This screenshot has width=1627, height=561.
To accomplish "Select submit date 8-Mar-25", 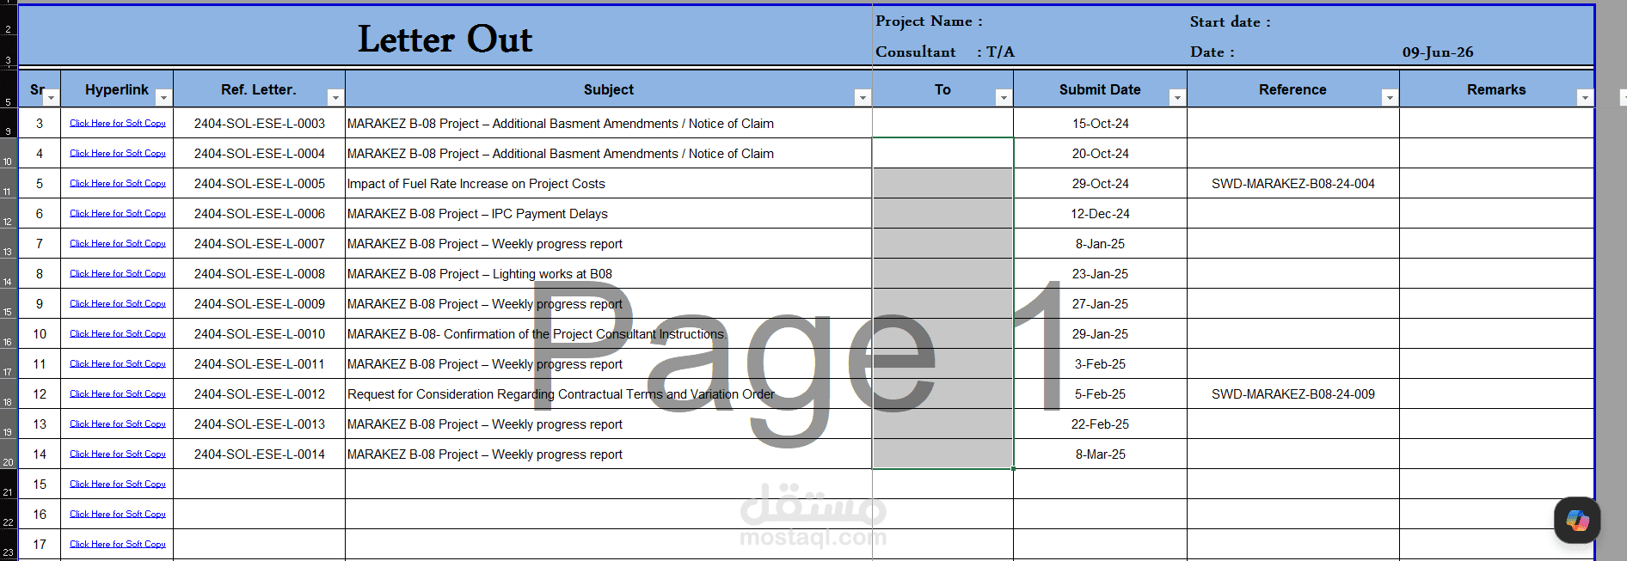I will point(1101,454).
